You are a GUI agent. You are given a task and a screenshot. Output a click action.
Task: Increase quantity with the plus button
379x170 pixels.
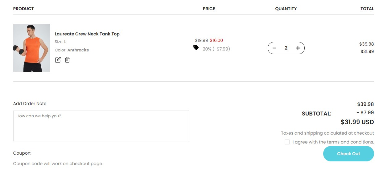298,48
